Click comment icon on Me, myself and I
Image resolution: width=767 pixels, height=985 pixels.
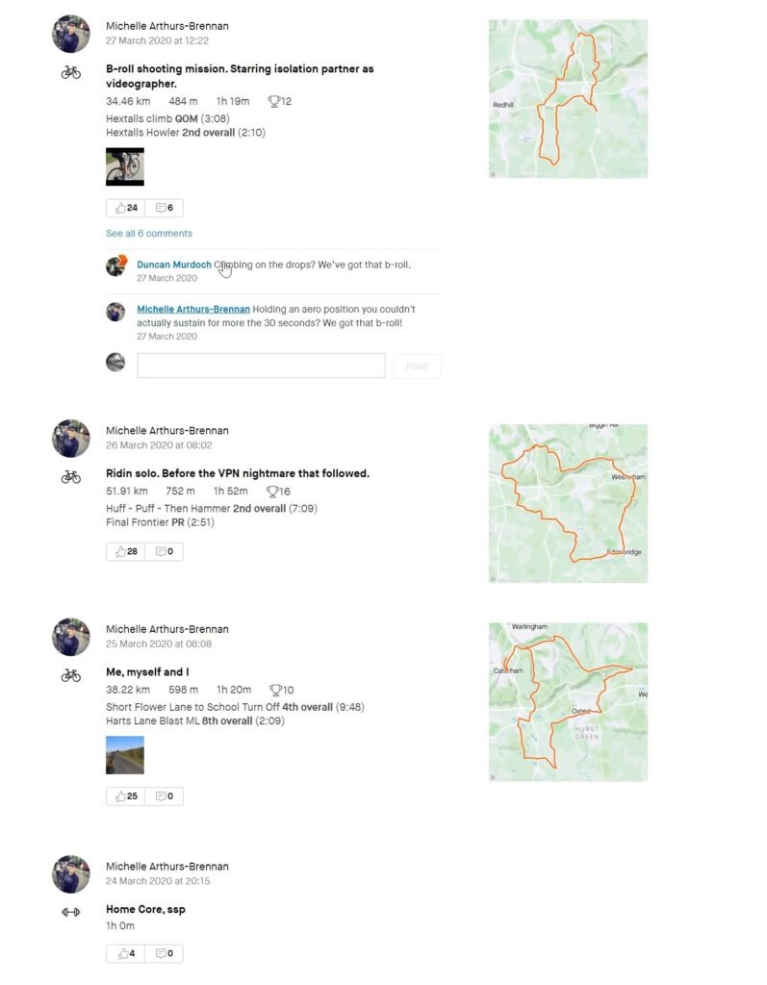[165, 796]
